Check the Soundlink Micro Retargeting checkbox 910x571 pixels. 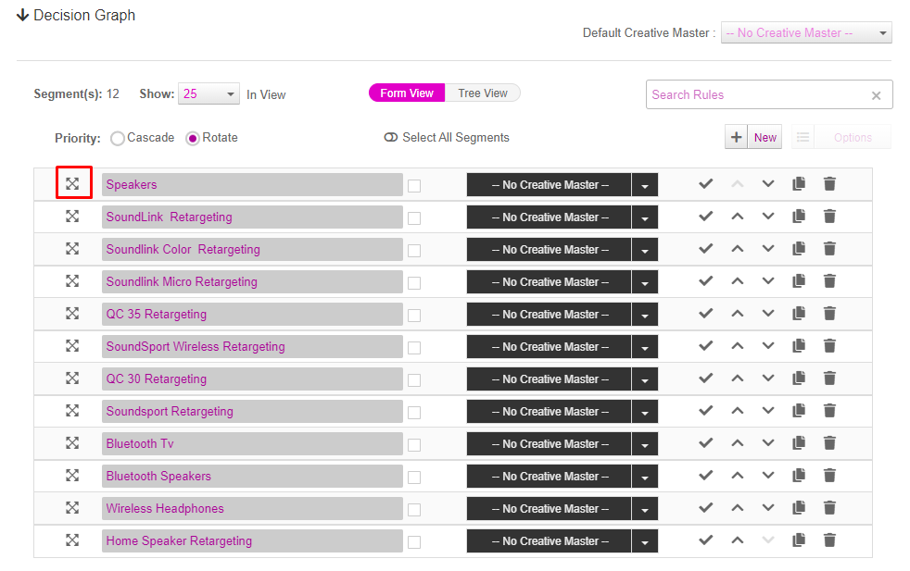[414, 283]
